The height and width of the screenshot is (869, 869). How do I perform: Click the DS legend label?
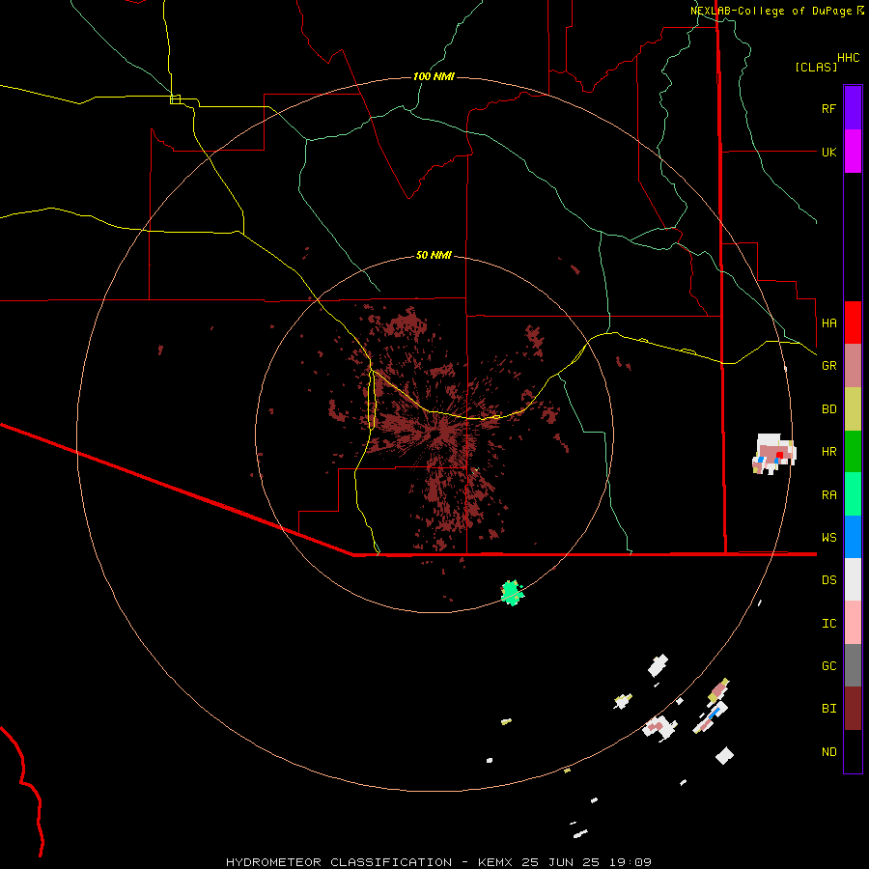[x=828, y=580]
